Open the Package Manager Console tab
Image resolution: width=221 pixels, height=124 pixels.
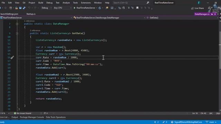pos(32,117)
